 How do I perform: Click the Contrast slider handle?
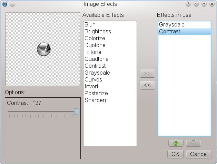[76, 112]
